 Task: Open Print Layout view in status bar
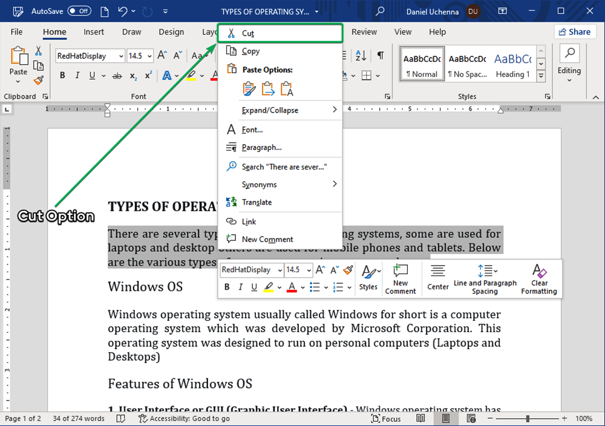tap(445, 418)
